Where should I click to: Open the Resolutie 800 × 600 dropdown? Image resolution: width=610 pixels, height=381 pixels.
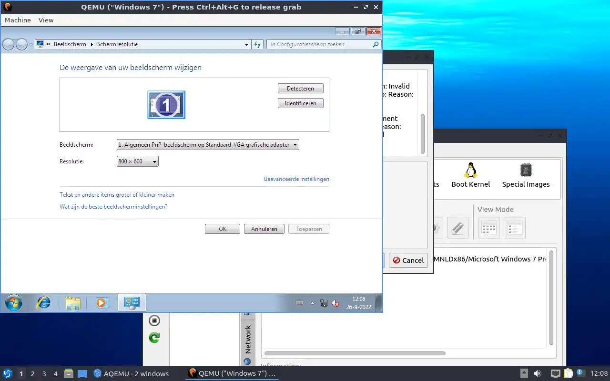click(137, 161)
